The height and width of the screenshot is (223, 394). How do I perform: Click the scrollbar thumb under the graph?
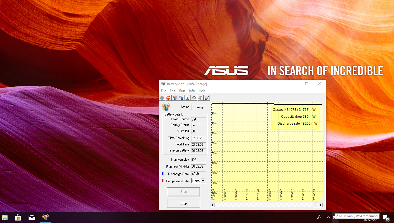click(316, 205)
